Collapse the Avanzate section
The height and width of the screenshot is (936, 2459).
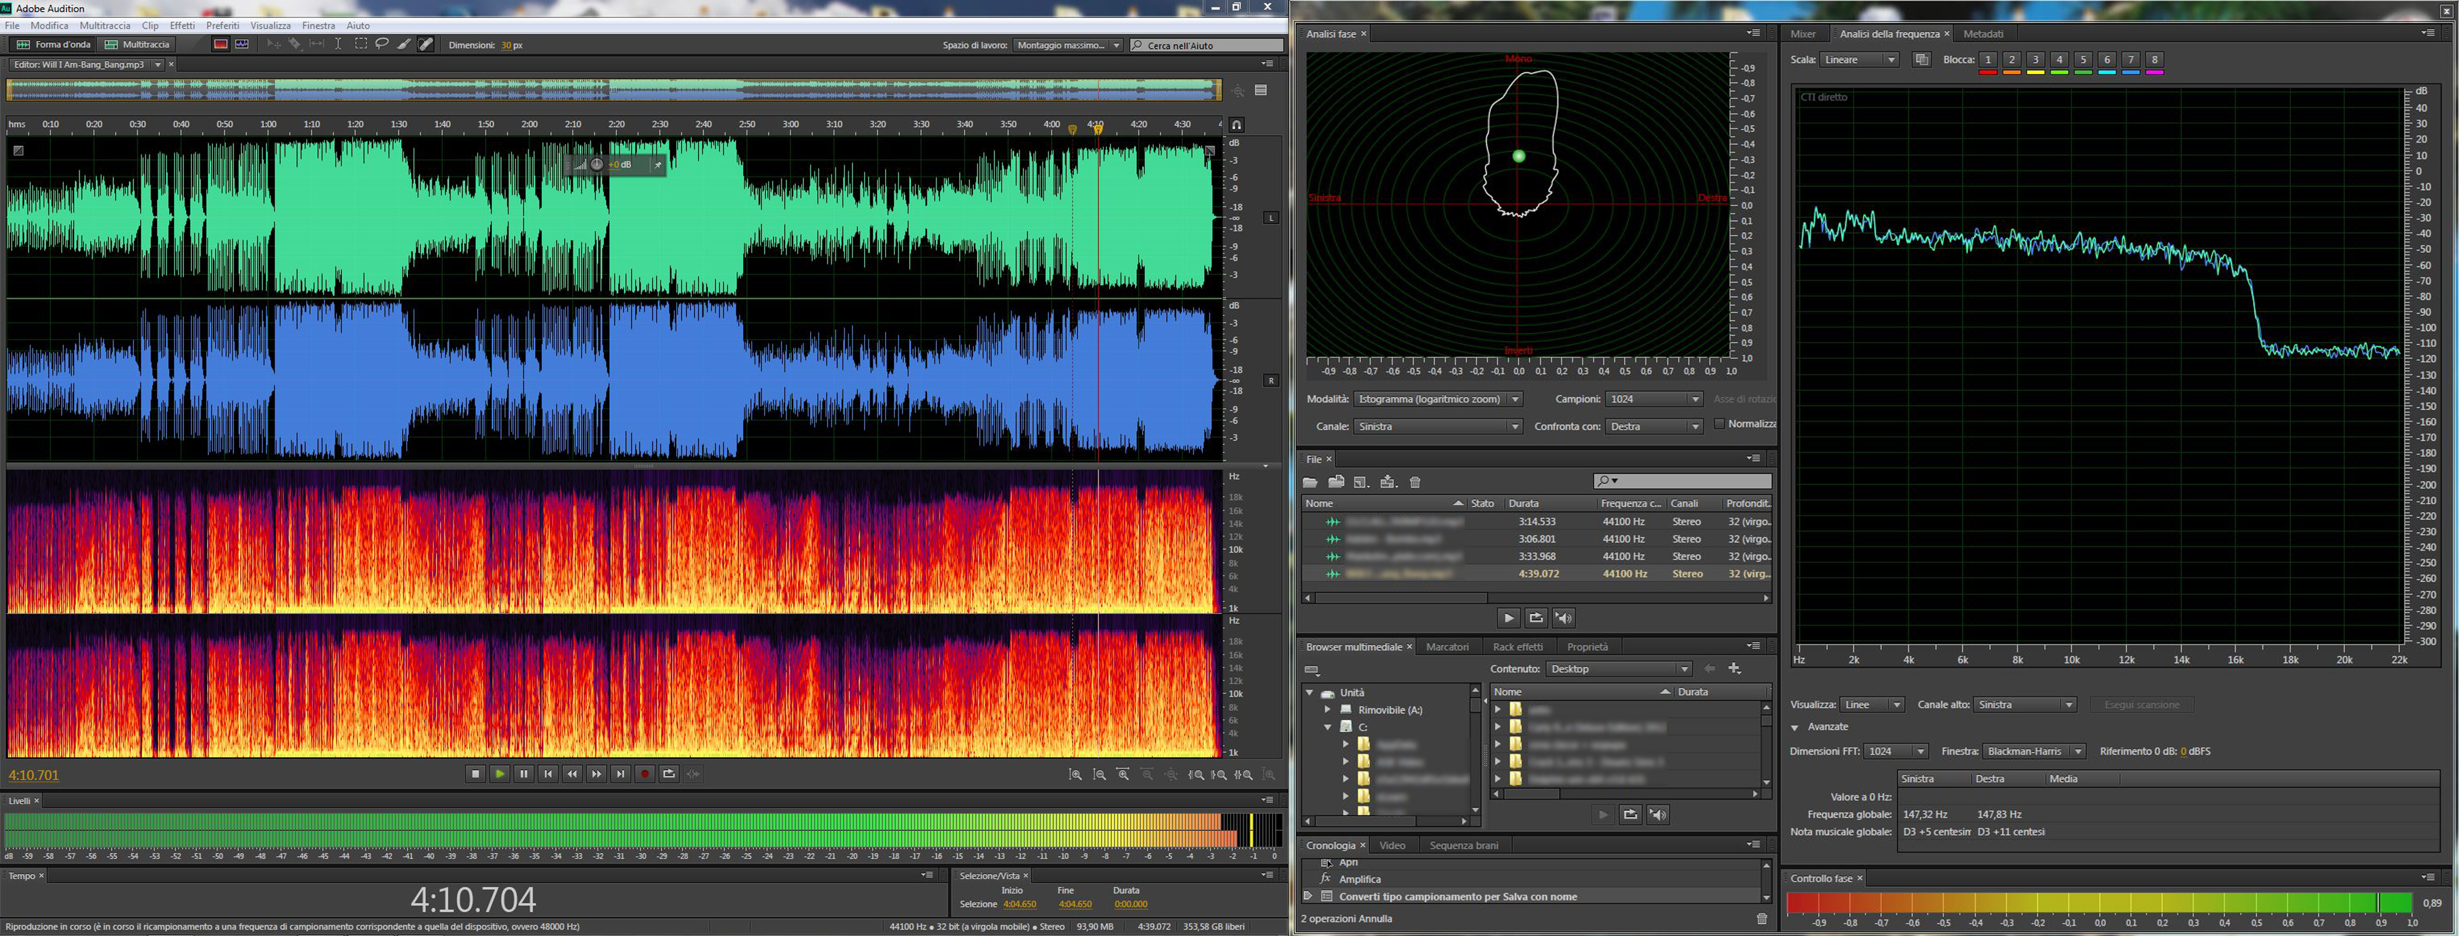click(1795, 727)
